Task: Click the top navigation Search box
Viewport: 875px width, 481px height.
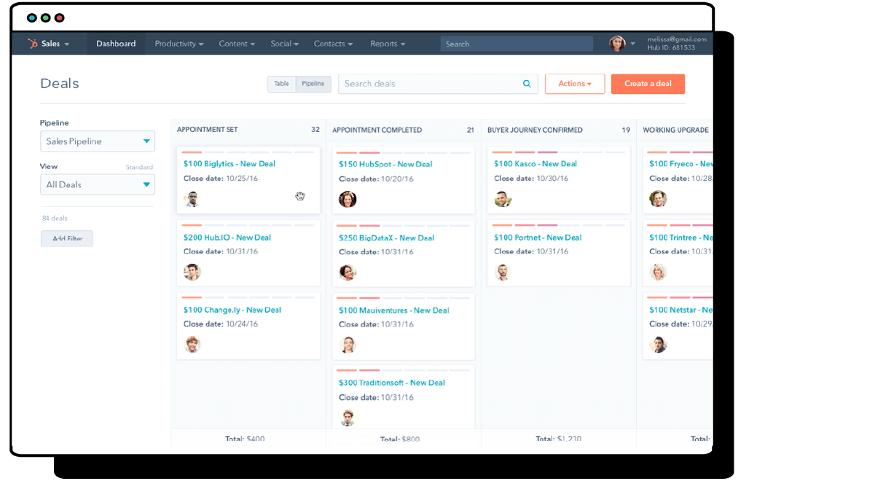Action: (x=517, y=44)
